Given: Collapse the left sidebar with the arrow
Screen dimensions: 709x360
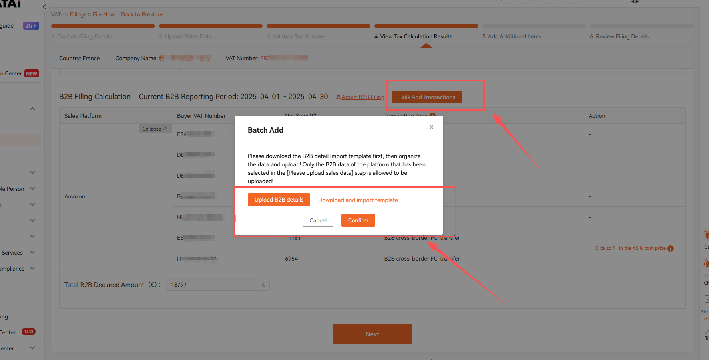Looking at the screenshot, I should click(x=44, y=7).
